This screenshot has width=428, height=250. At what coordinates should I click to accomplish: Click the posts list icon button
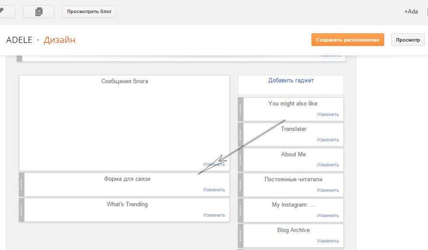tap(39, 12)
